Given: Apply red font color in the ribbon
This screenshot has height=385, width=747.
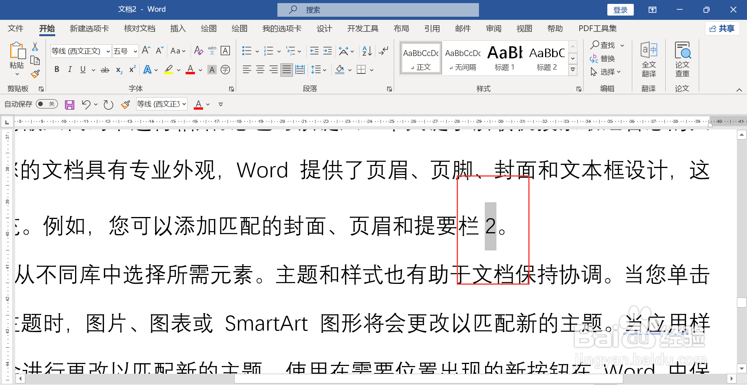Looking at the screenshot, I should (190, 70).
